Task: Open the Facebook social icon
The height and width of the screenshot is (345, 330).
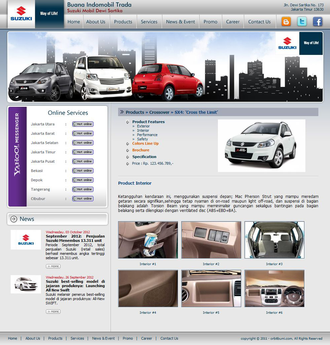Action: [317, 22]
